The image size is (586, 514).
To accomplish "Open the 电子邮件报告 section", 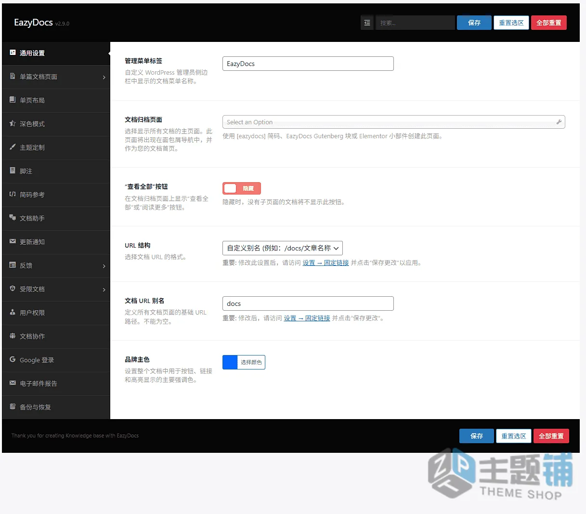I will pyautogui.click(x=56, y=384).
